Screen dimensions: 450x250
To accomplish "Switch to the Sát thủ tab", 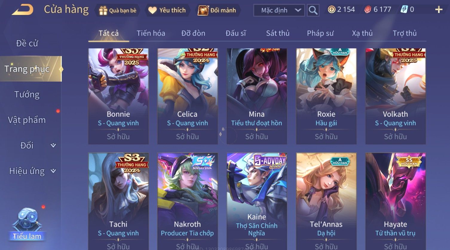I will 278,33.
